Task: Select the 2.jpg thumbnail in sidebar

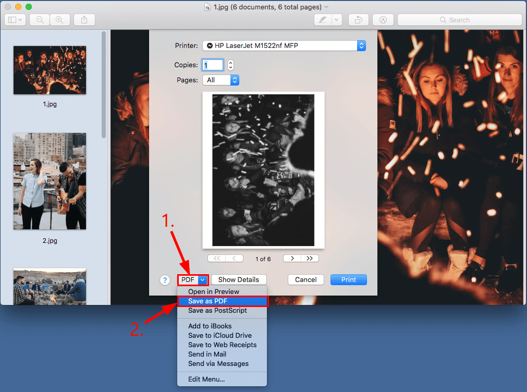Action: 50,181
